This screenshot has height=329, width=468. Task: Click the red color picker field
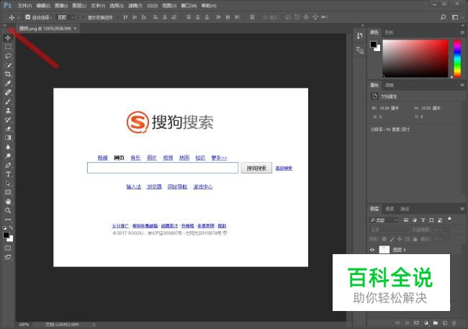[x=415, y=58]
